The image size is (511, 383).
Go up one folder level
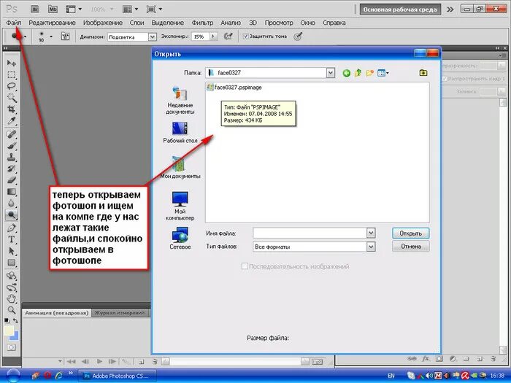[358, 73]
